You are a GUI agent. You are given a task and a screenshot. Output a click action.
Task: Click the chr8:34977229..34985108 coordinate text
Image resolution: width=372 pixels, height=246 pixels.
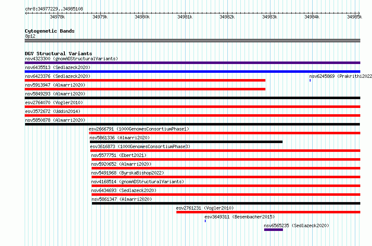point(54,9)
